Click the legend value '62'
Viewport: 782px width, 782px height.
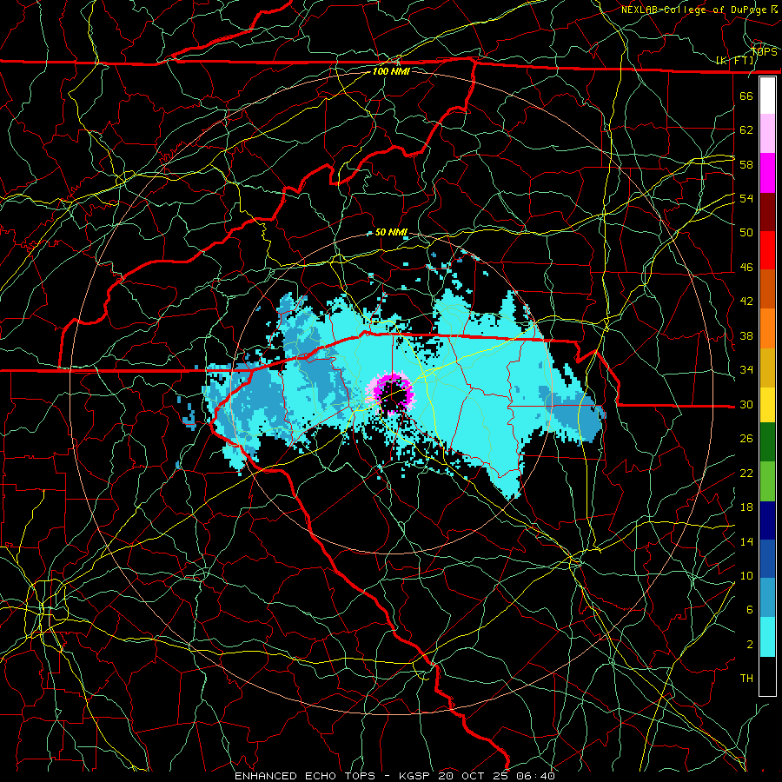(746, 130)
